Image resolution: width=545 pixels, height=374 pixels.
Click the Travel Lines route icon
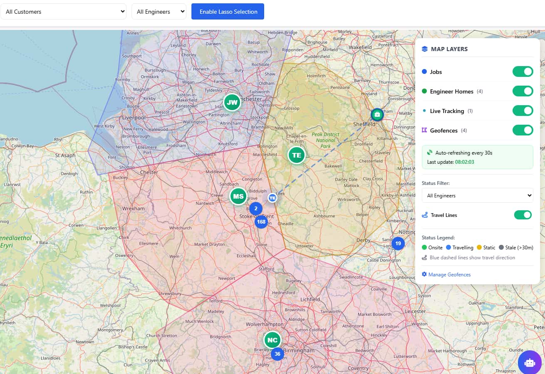click(425, 215)
